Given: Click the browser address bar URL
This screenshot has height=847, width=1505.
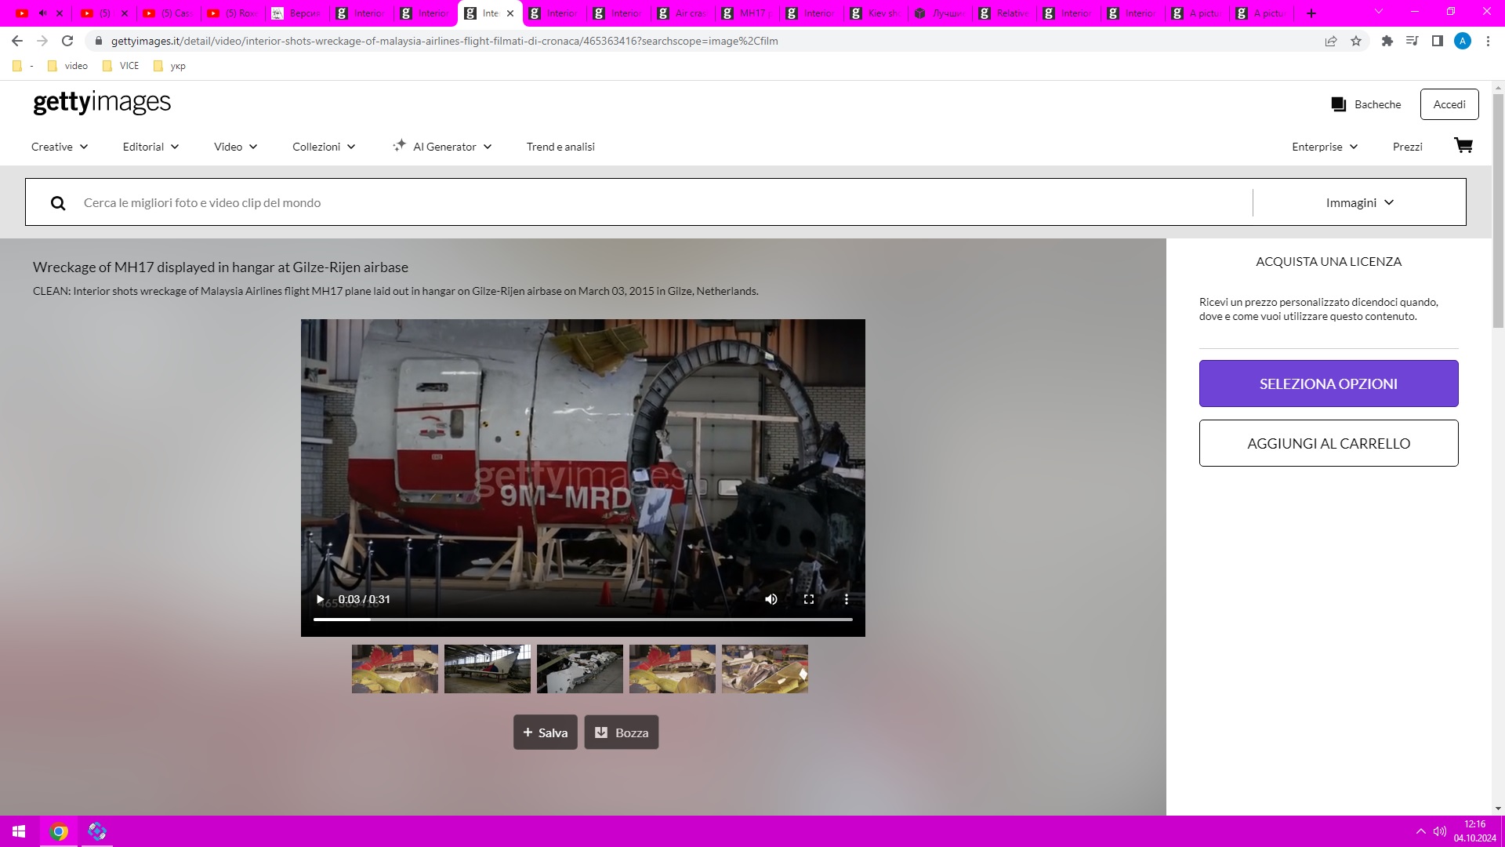Looking at the screenshot, I should [x=444, y=41].
